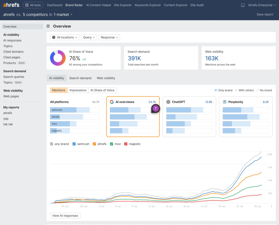Open Web pages in sidebar
Screen dimensions: 279x225
point(11,96)
